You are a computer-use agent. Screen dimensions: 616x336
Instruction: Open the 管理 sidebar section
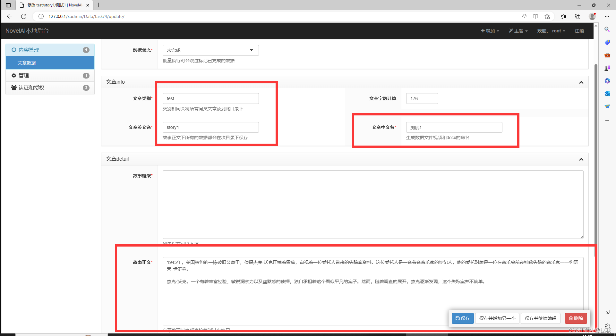pos(50,76)
